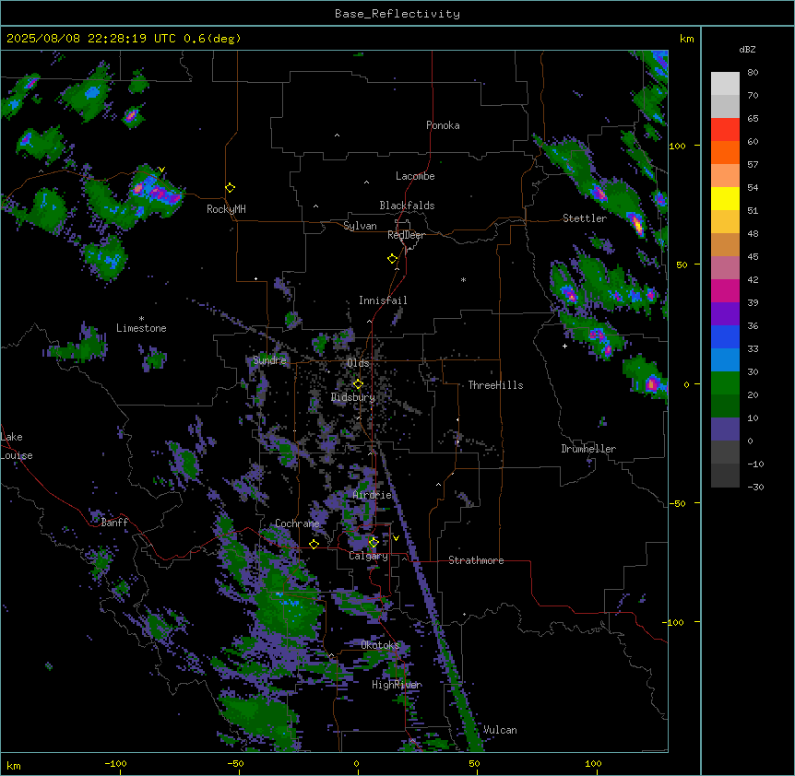Click the km unit label at the top right

point(687,39)
